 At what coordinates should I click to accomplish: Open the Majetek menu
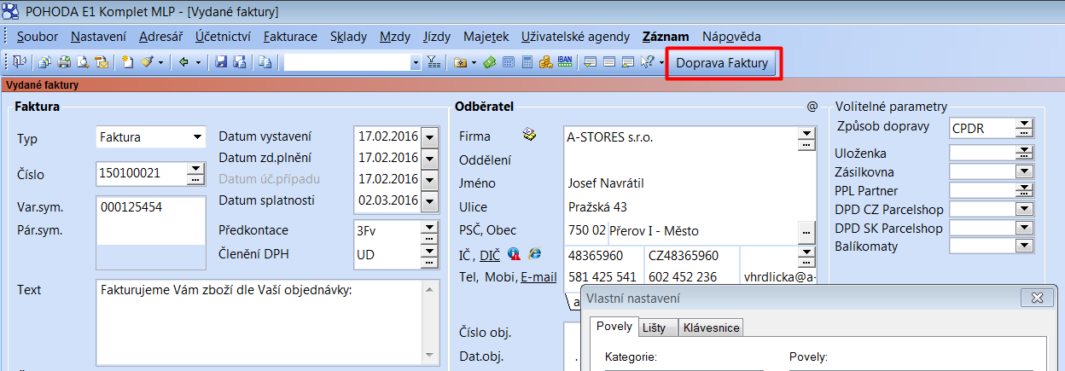[486, 37]
